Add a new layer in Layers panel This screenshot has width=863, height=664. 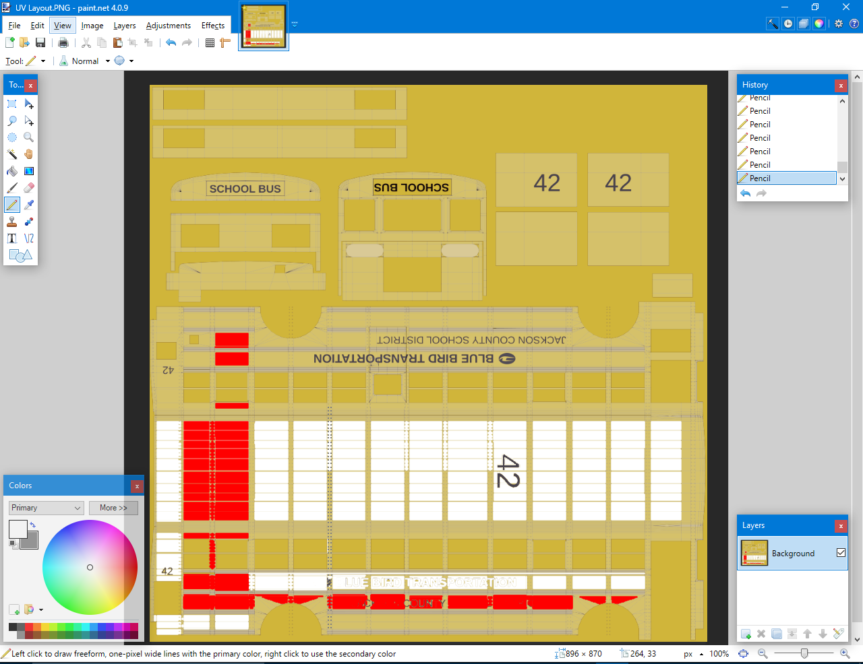(746, 634)
